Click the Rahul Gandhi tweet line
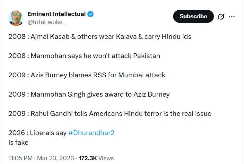 (110, 114)
